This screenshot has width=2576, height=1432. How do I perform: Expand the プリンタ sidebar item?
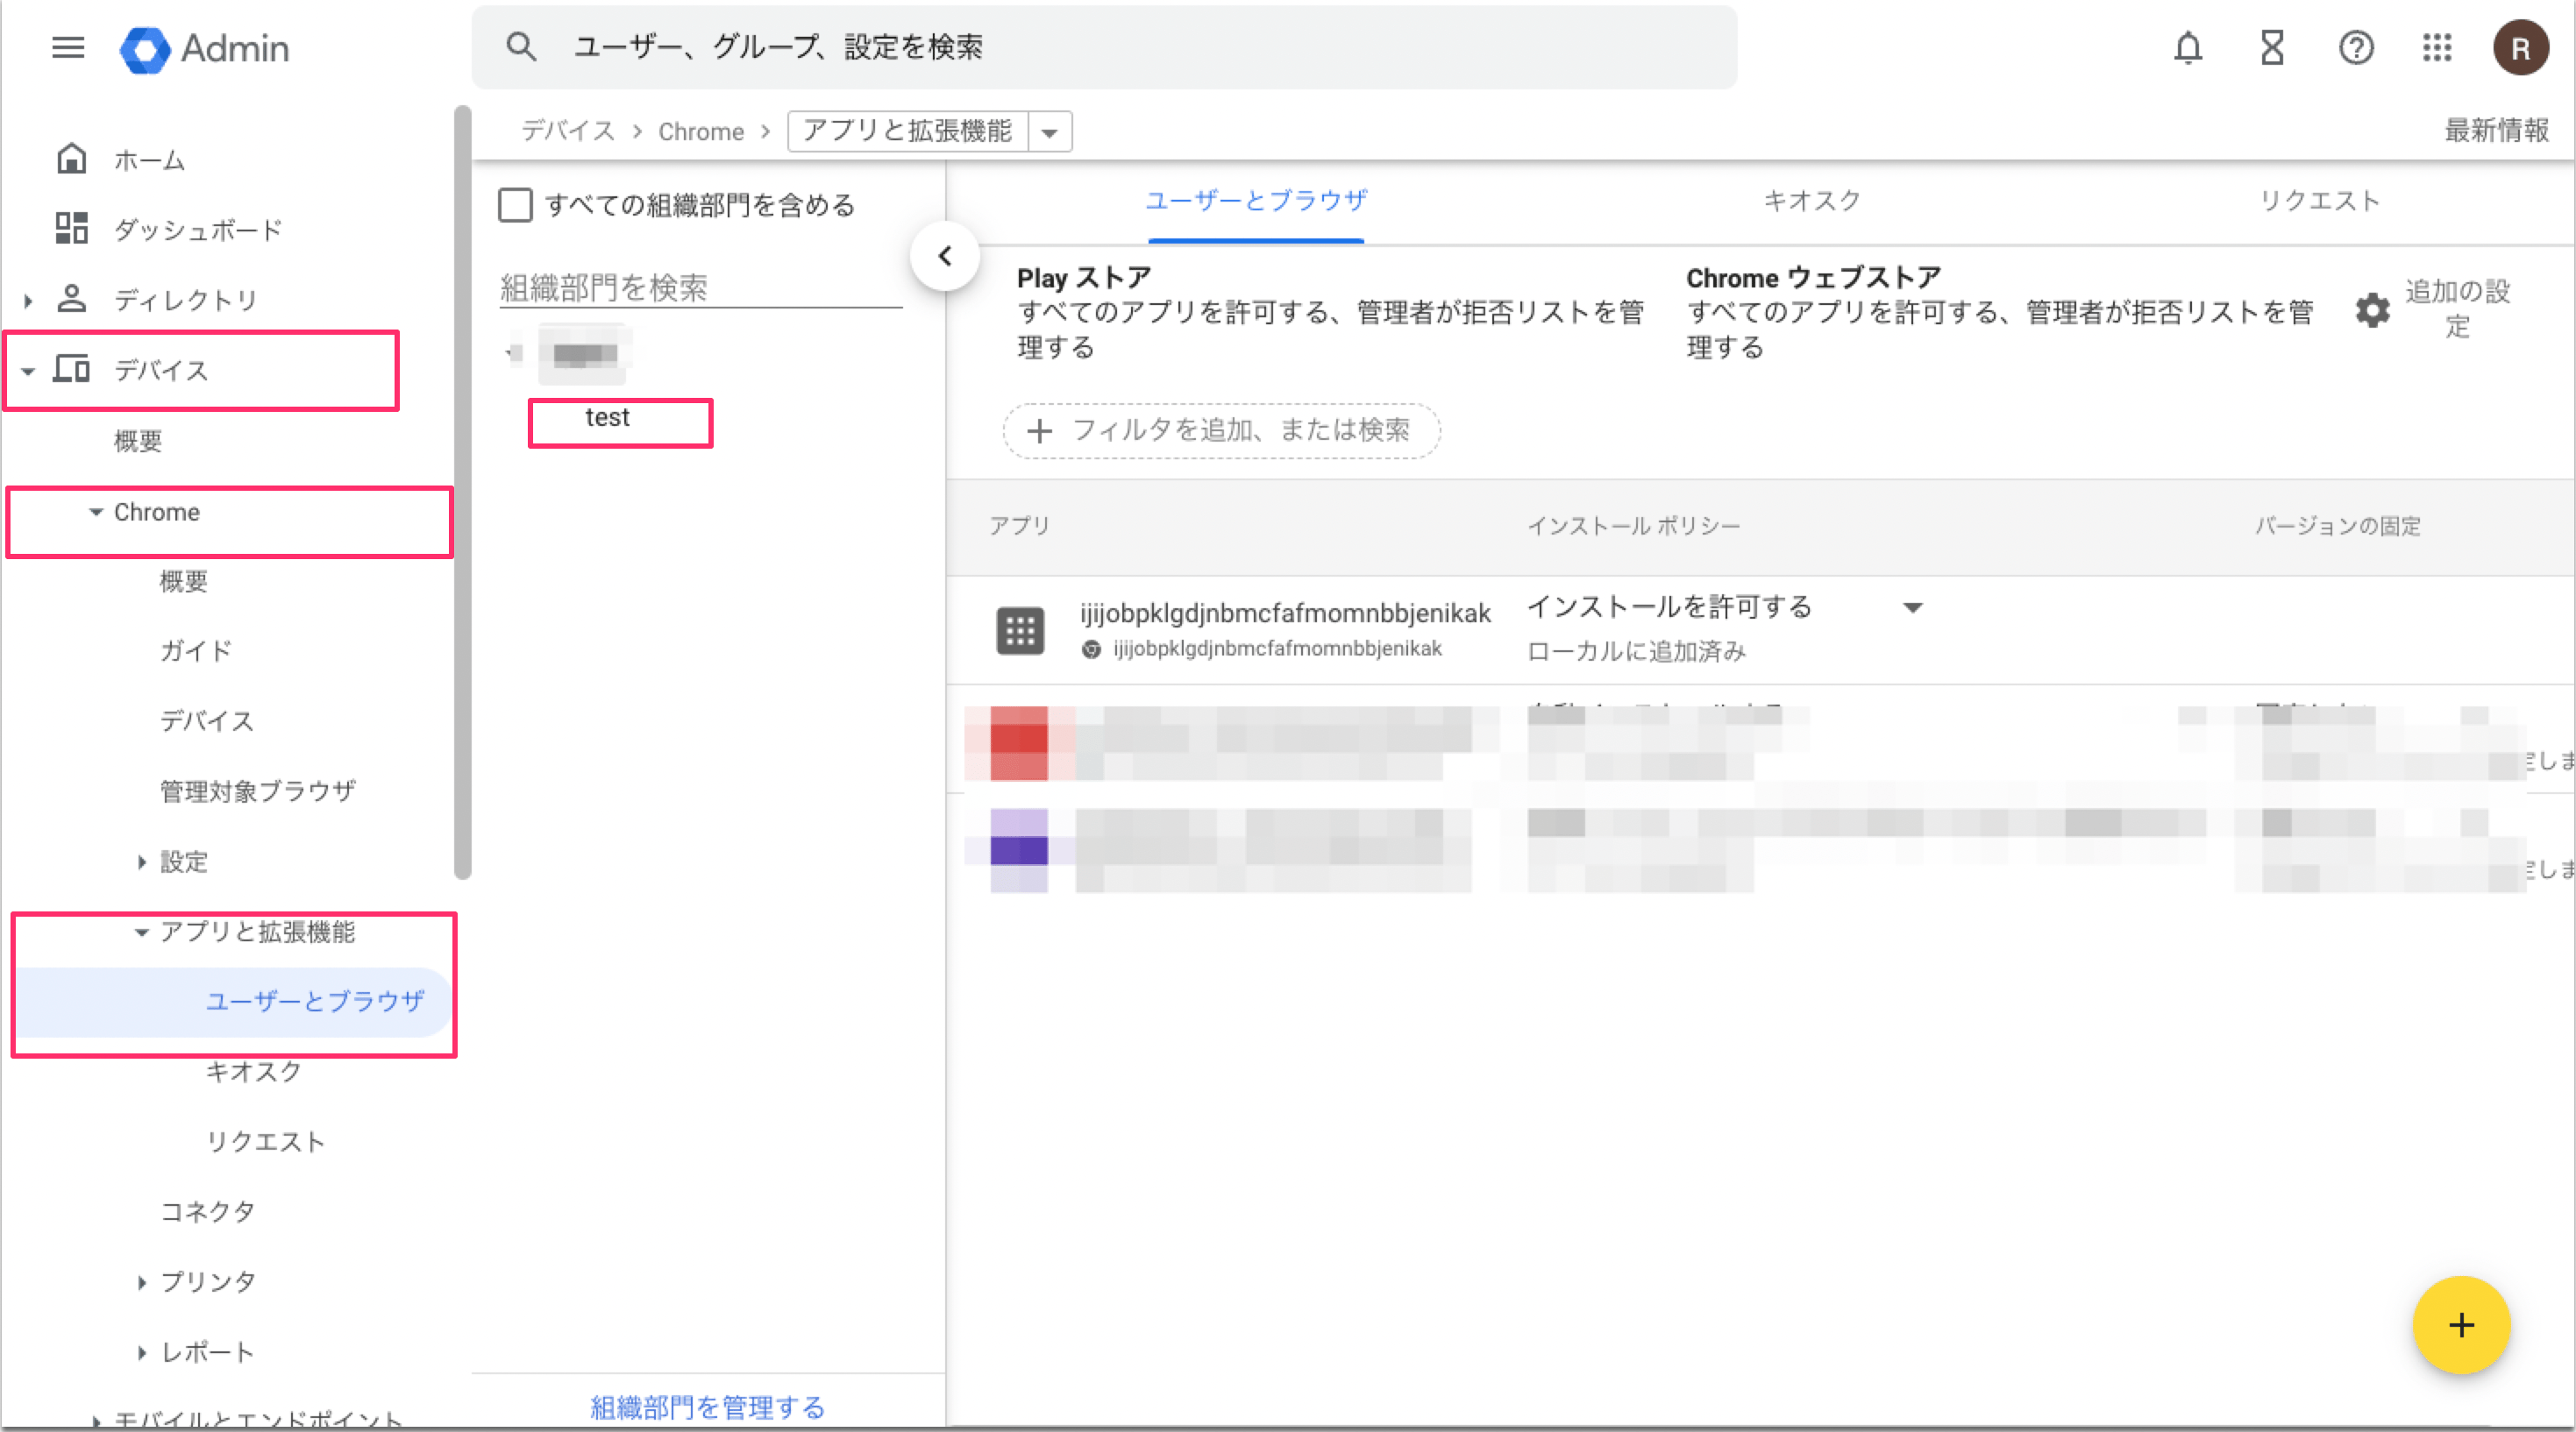(141, 1282)
